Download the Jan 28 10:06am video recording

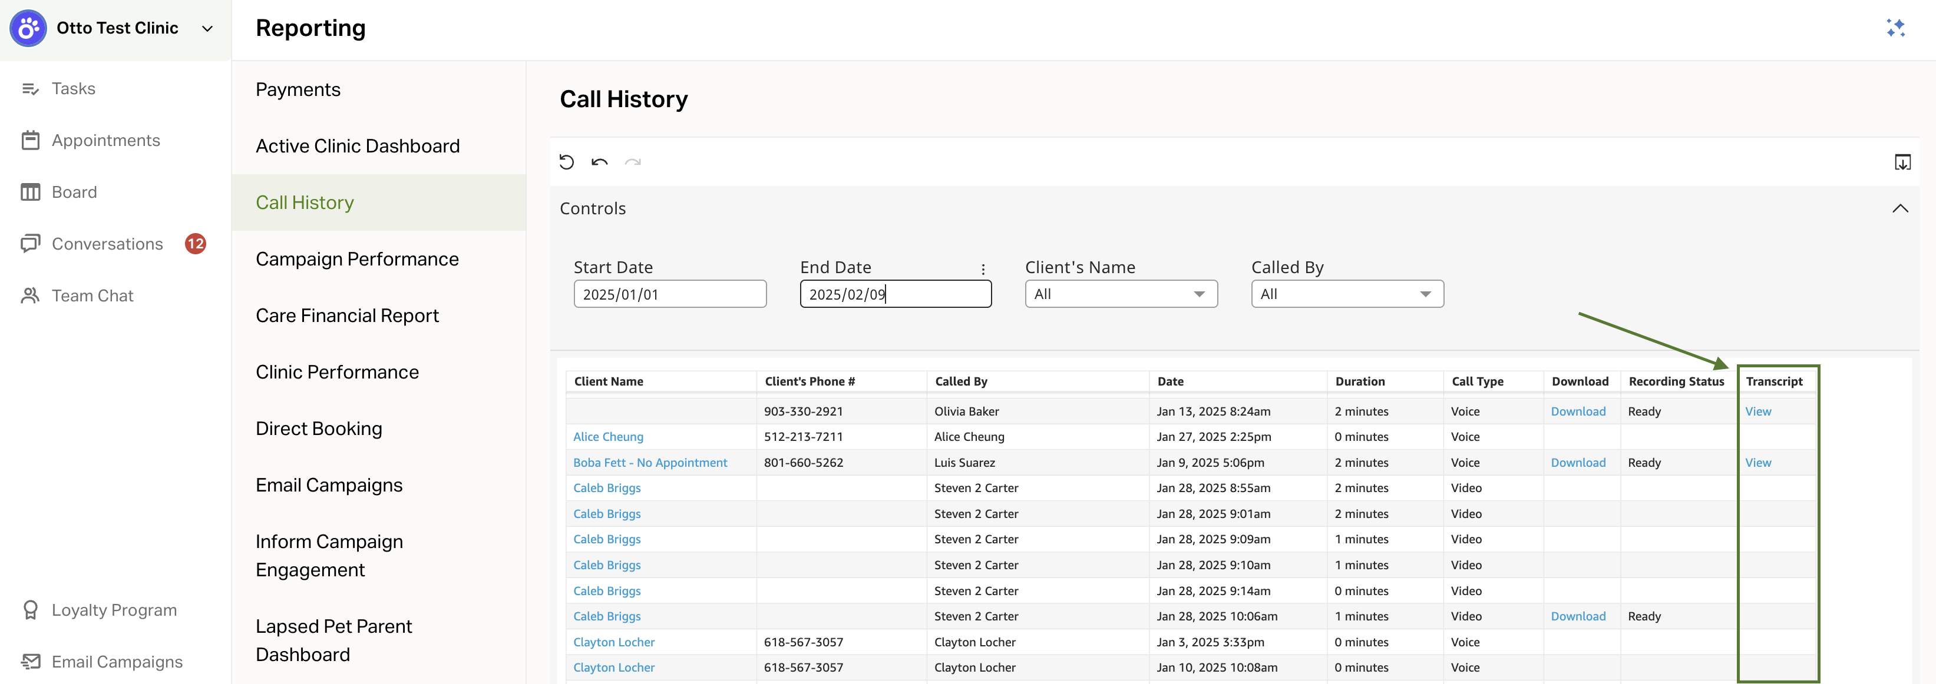[x=1578, y=616]
